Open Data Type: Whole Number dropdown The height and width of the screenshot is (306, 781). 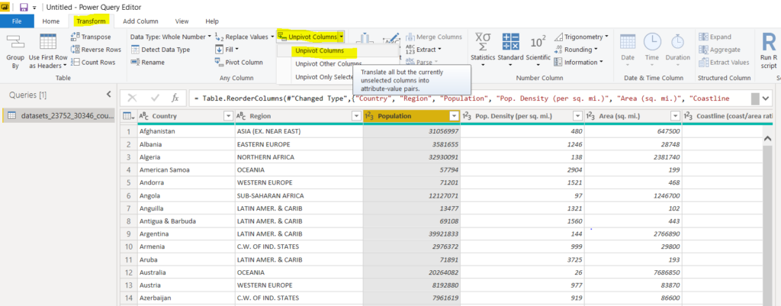(x=170, y=37)
